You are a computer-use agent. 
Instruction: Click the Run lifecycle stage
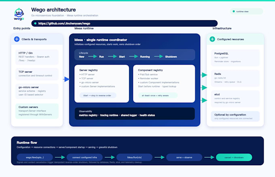coord(102,57)
